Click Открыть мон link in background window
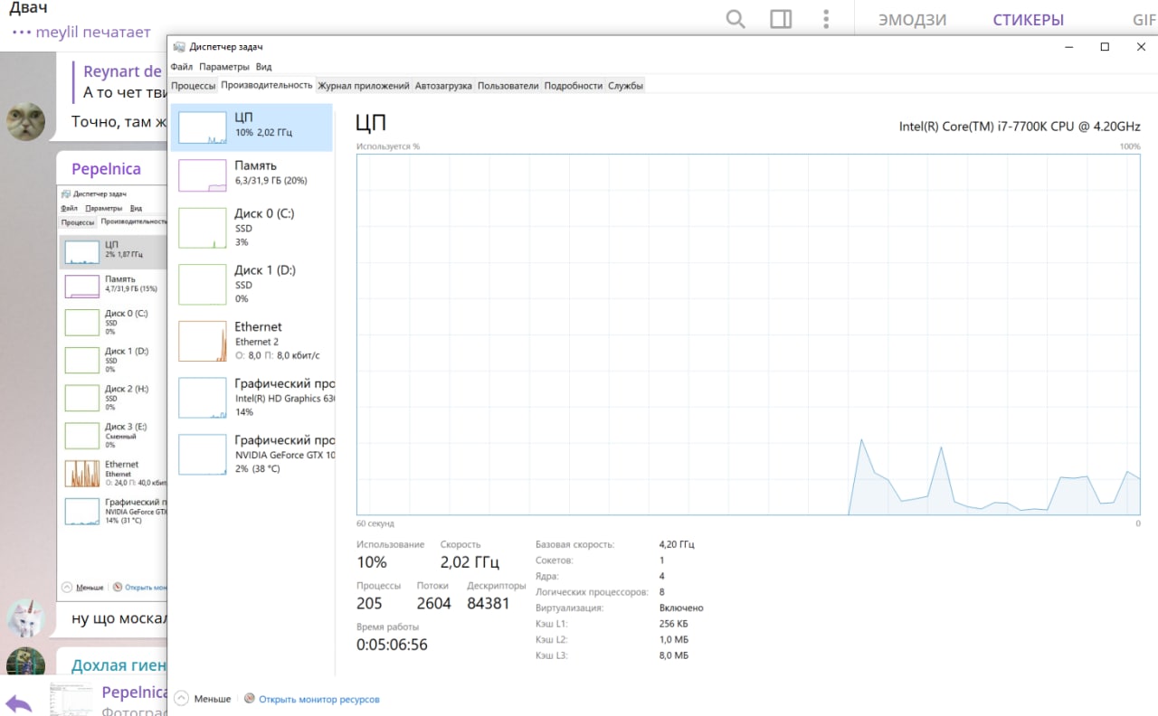 pyautogui.click(x=147, y=587)
